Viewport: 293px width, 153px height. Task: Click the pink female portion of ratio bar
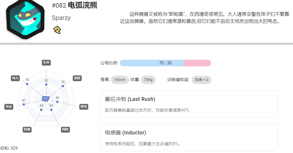coord(197,63)
